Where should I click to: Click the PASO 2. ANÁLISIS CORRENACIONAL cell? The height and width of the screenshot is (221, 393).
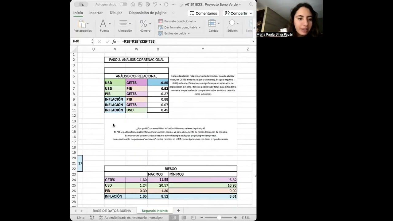click(136, 60)
